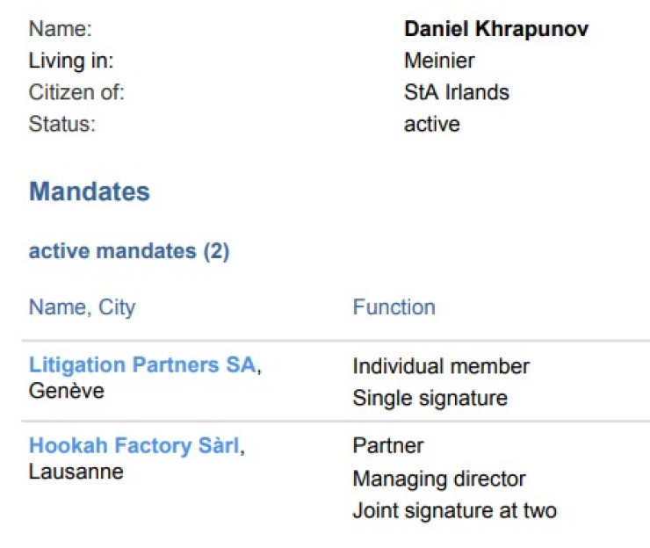
Task: Select the active mandates (2) subheading
Action: tap(129, 251)
